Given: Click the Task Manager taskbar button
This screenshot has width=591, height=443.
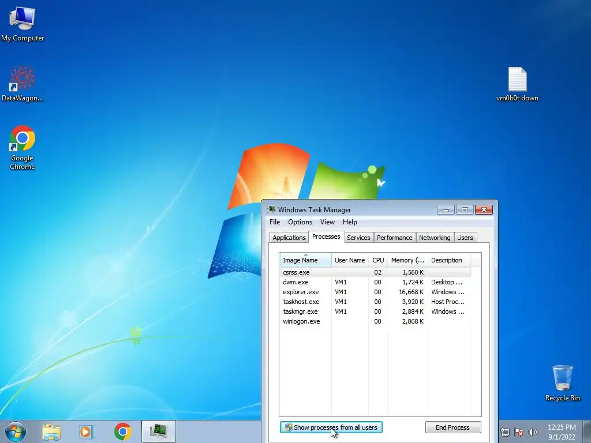Looking at the screenshot, I should 159,431.
